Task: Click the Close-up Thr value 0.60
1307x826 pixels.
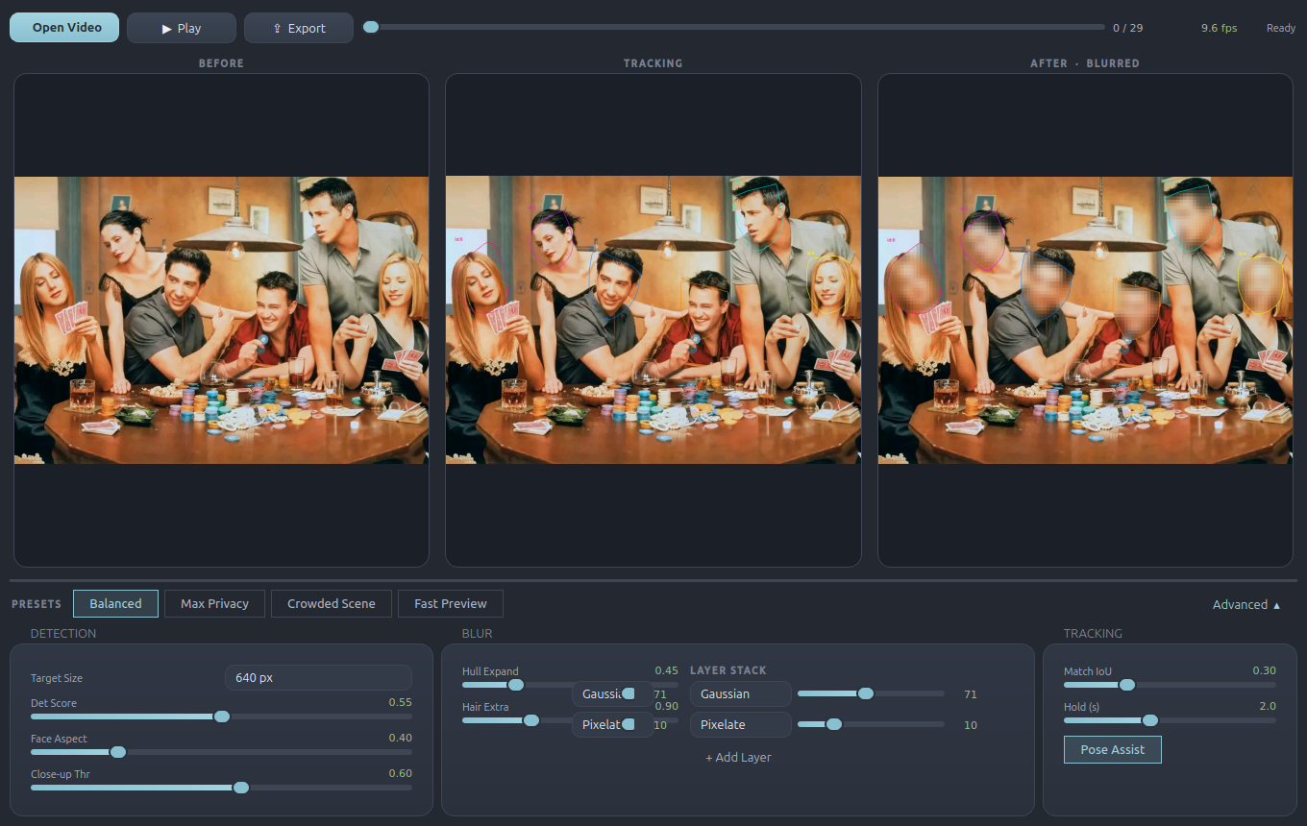Action: 400,773
